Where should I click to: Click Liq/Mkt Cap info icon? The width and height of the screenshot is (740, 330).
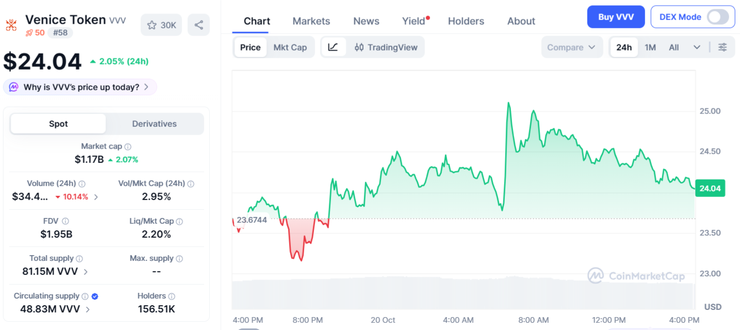pyautogui.click(x=179, y=221)
